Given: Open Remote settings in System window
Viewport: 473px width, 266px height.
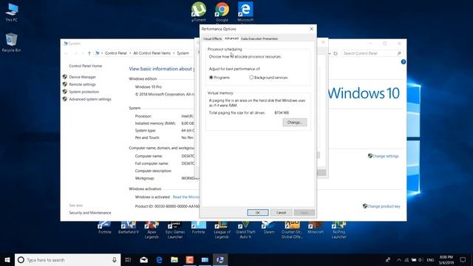Looking at the screenshot, I should (x=82, y=84).
